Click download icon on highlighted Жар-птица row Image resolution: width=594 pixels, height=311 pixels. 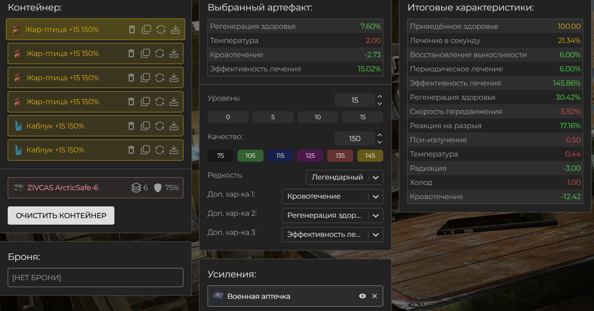tap(175, 29)
